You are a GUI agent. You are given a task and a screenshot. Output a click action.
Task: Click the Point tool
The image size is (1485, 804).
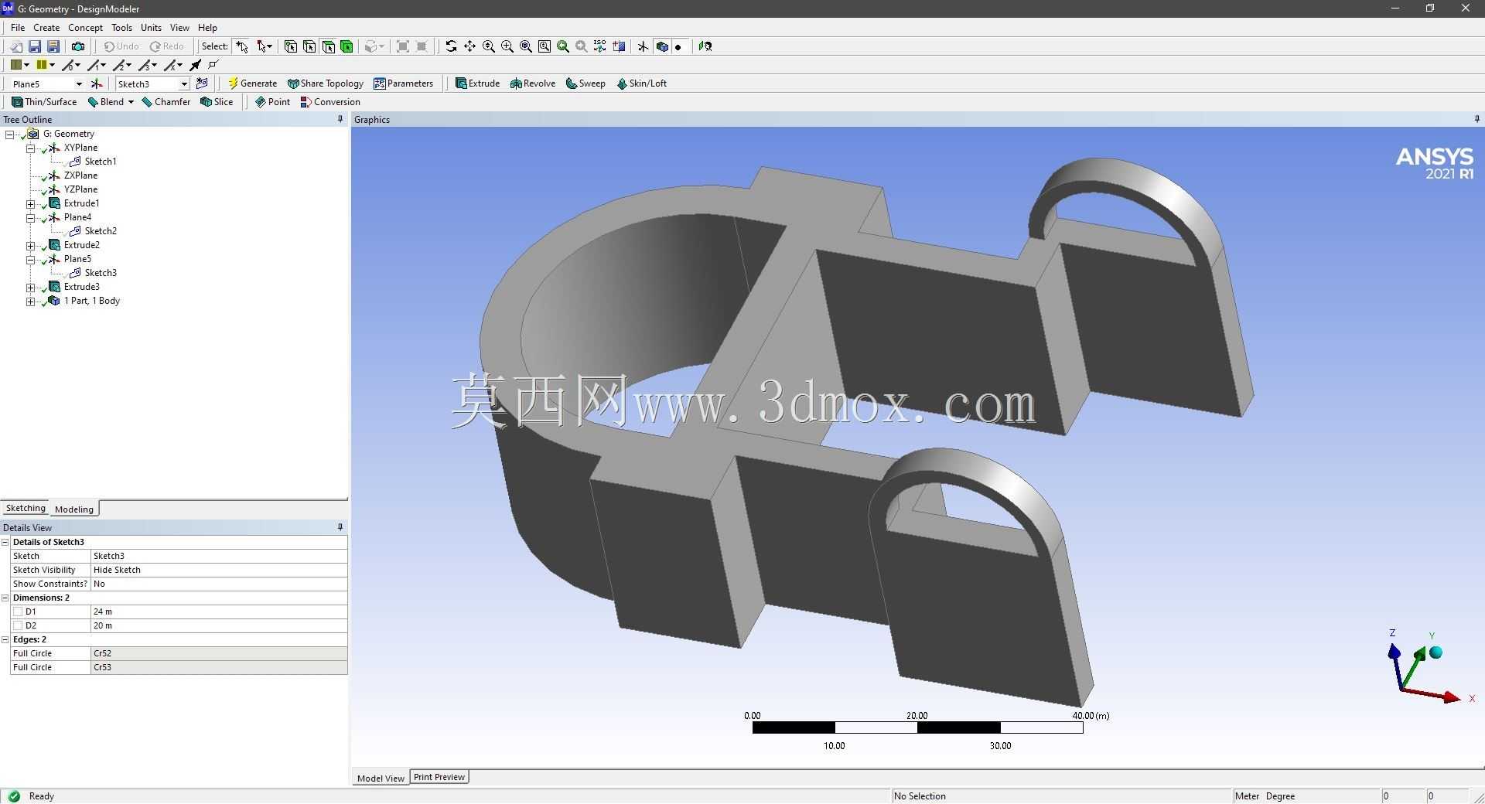click(x=272, y=102)
